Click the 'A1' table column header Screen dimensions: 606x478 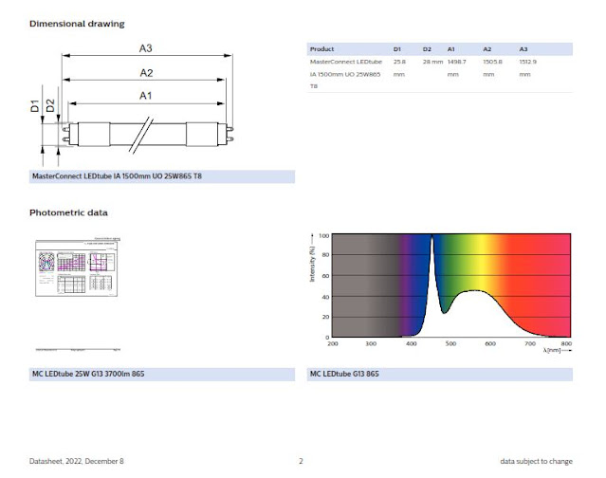point(451,49)
